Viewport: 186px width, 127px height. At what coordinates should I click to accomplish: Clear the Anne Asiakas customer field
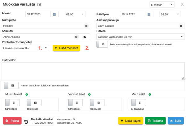[x=76, y=37]
